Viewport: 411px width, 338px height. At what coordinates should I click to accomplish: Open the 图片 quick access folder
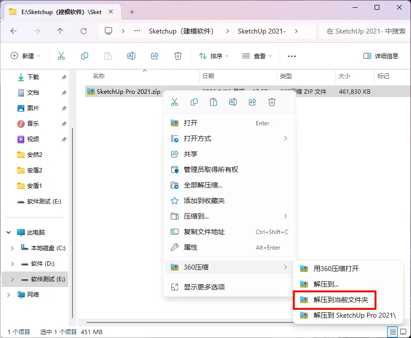pyautogui.click(x=33, y=108)
